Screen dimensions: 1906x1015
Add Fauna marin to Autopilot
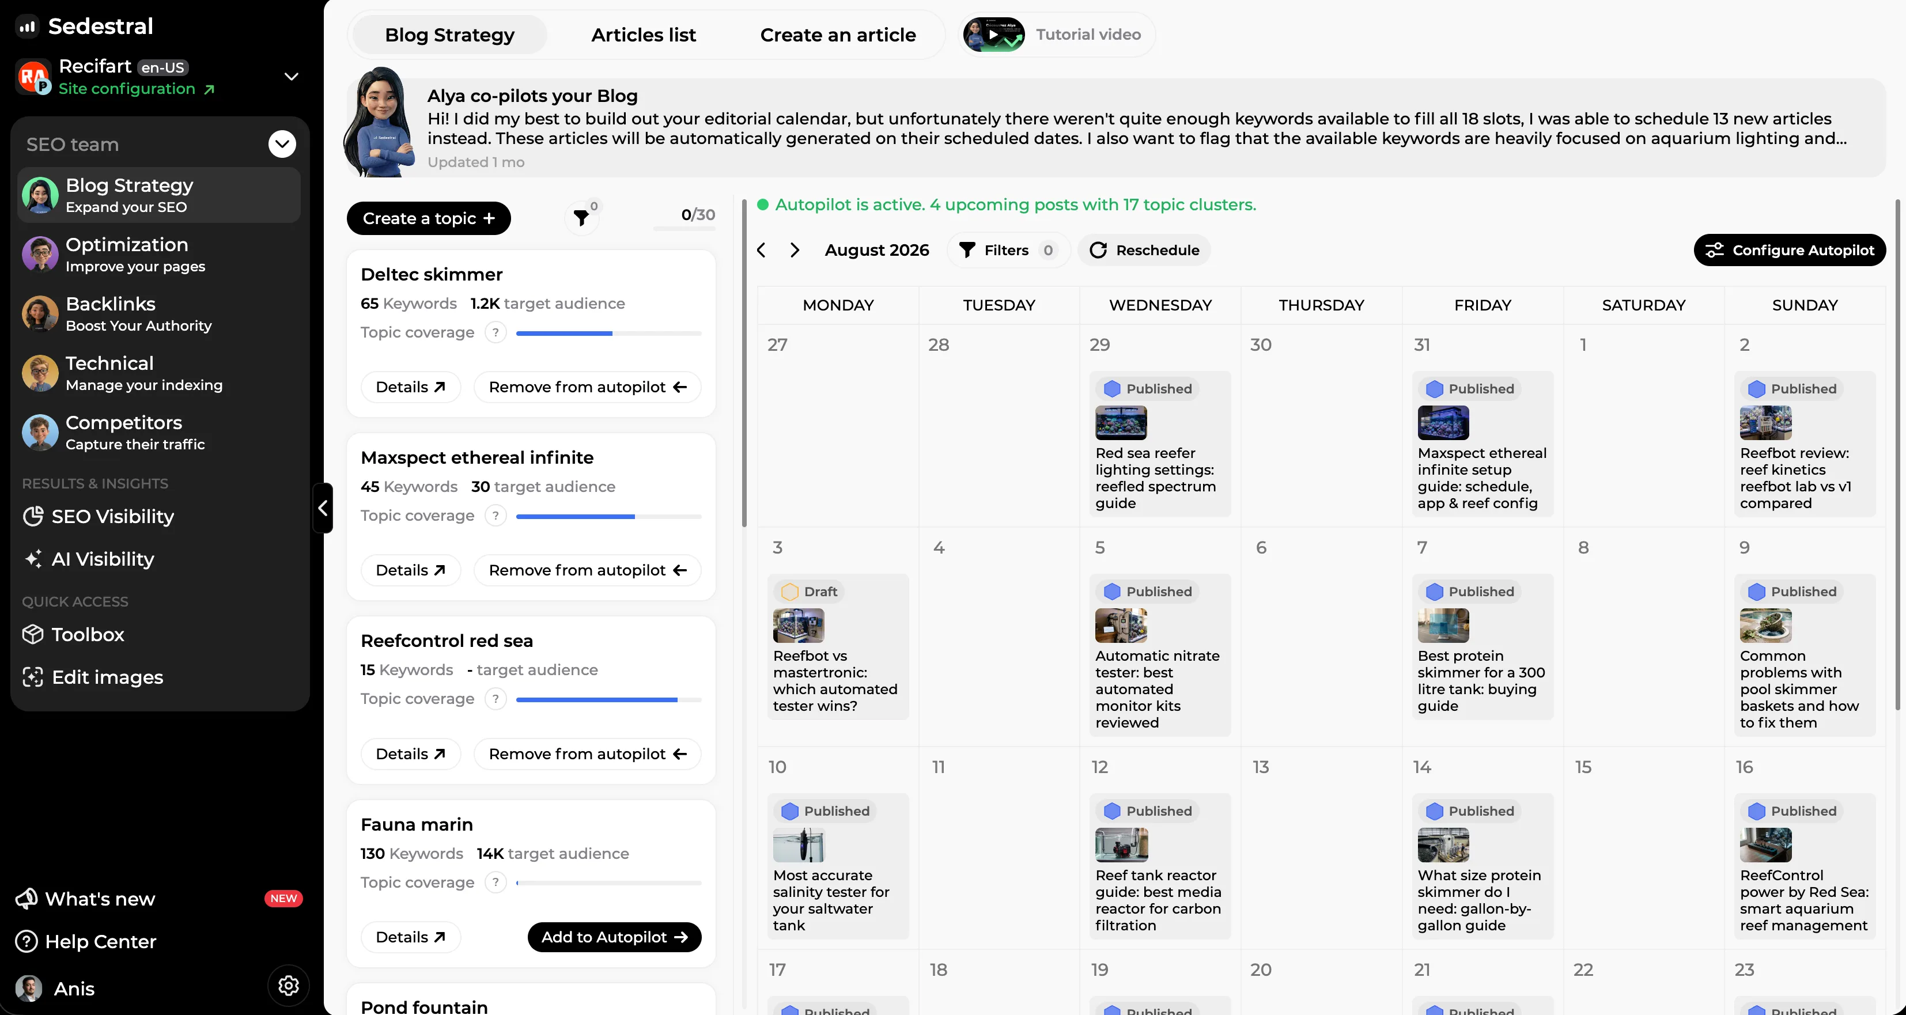tap(614, 937)
